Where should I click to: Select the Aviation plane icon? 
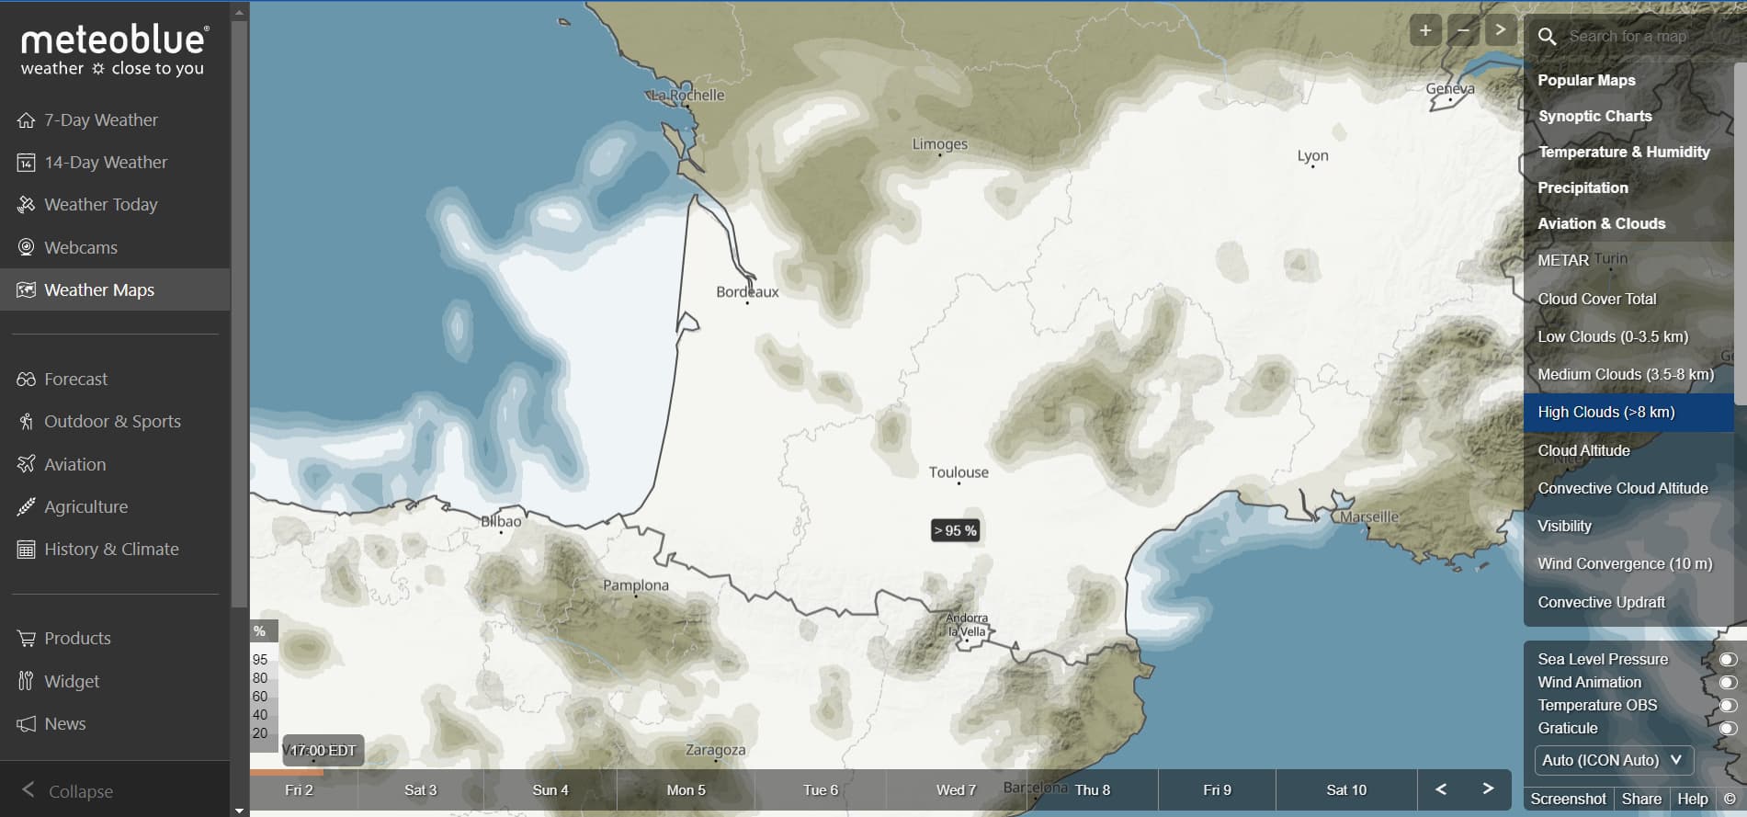pyautogui.click(x=26, y=464)
